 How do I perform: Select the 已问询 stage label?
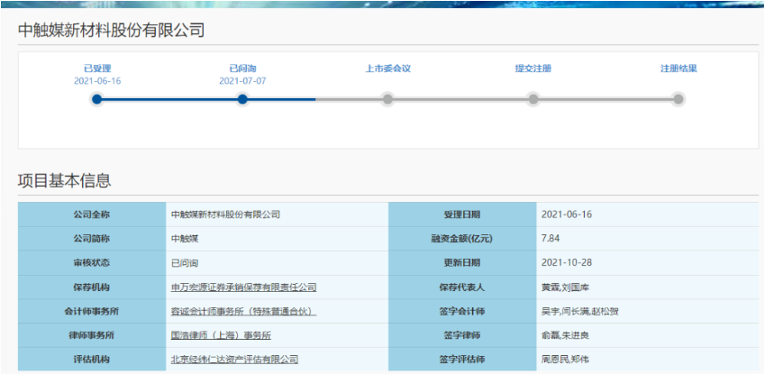pyautogui.click(x=242, y=68)
